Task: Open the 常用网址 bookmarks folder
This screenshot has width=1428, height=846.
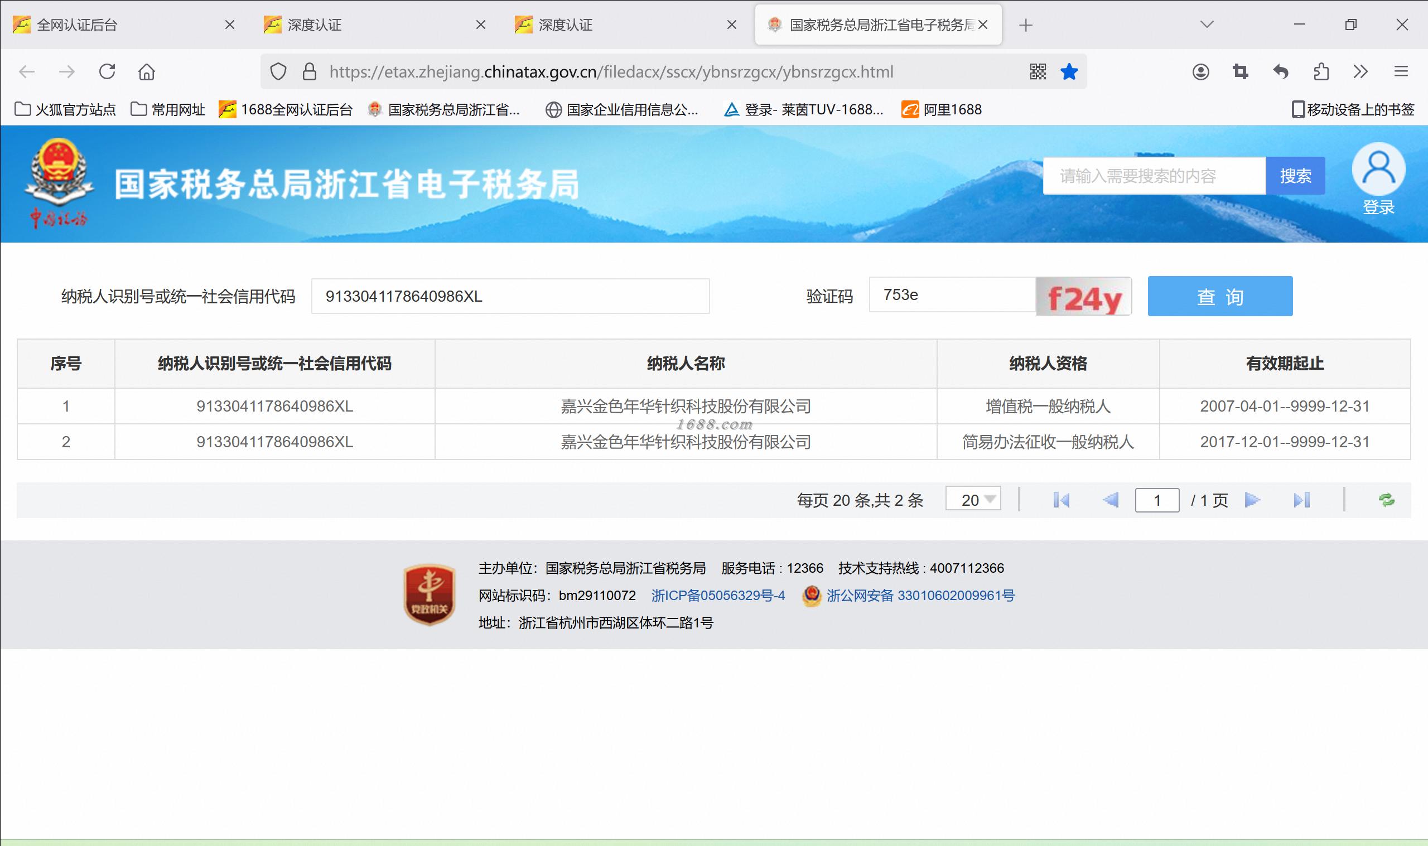Action: tap(168, 109)
